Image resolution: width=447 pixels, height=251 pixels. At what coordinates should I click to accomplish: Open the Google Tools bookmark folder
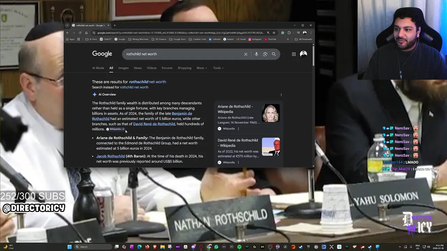click(177, 39)
